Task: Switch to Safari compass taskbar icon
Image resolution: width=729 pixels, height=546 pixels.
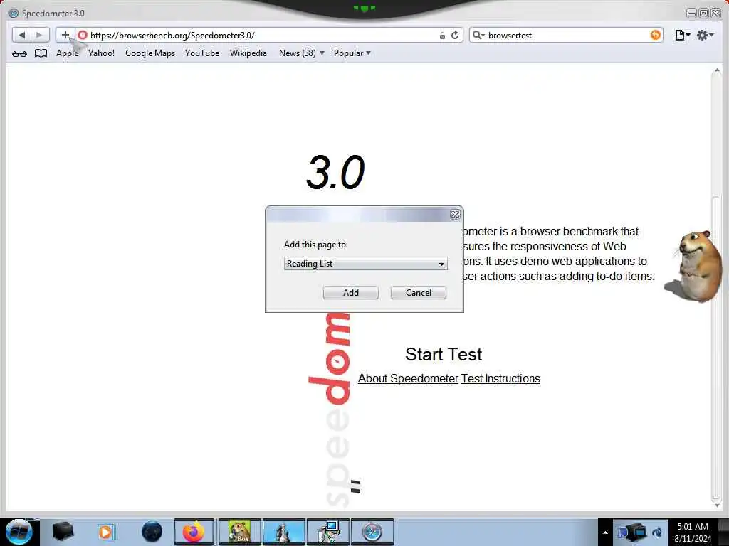Action: click(x=372, y=532)
